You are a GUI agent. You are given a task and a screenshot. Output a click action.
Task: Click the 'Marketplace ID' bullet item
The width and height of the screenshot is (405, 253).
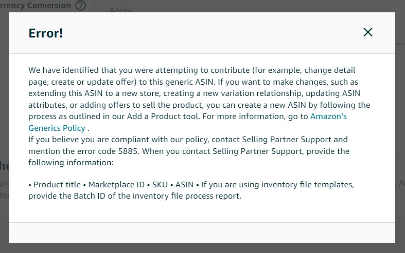pos(116,184)
